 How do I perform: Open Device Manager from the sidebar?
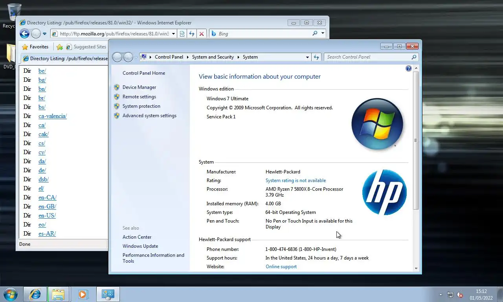[x=139, y=87]
